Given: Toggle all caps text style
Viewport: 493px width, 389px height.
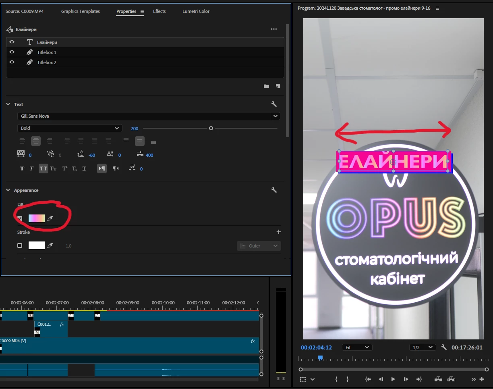Looking at the screenshot, I should pos(43,168).
